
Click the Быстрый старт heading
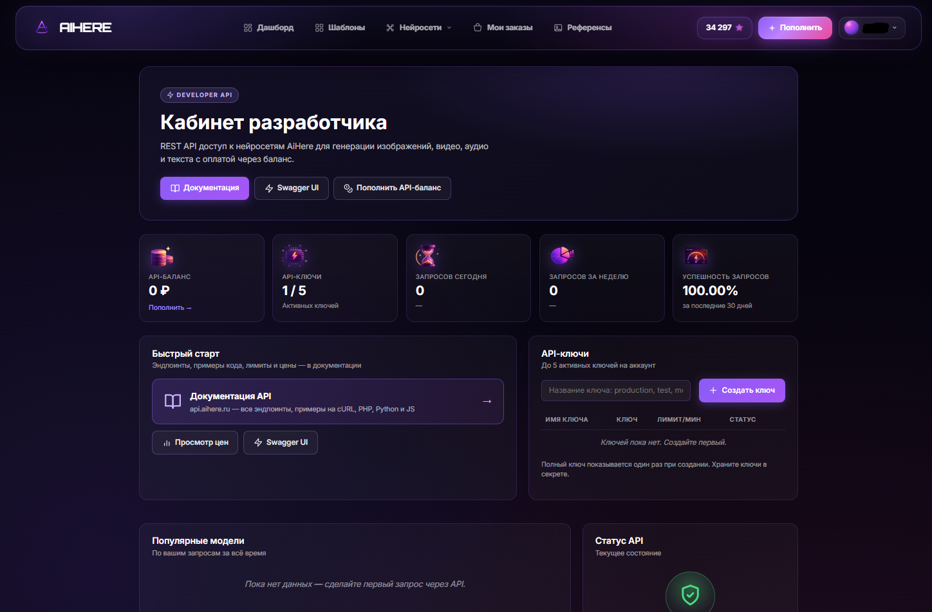tap(185, 354)
